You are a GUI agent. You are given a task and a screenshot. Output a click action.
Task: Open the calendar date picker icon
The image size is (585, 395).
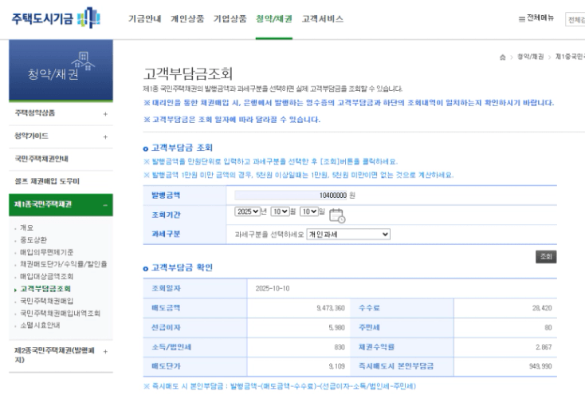336,214
